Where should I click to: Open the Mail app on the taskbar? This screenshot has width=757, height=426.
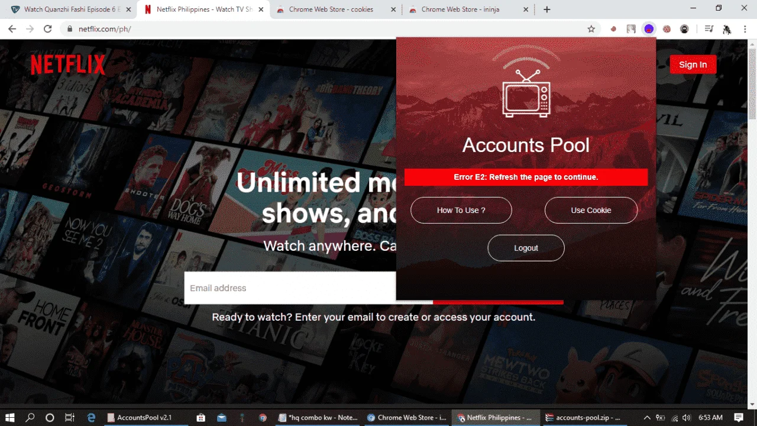(x=222, y=418)
